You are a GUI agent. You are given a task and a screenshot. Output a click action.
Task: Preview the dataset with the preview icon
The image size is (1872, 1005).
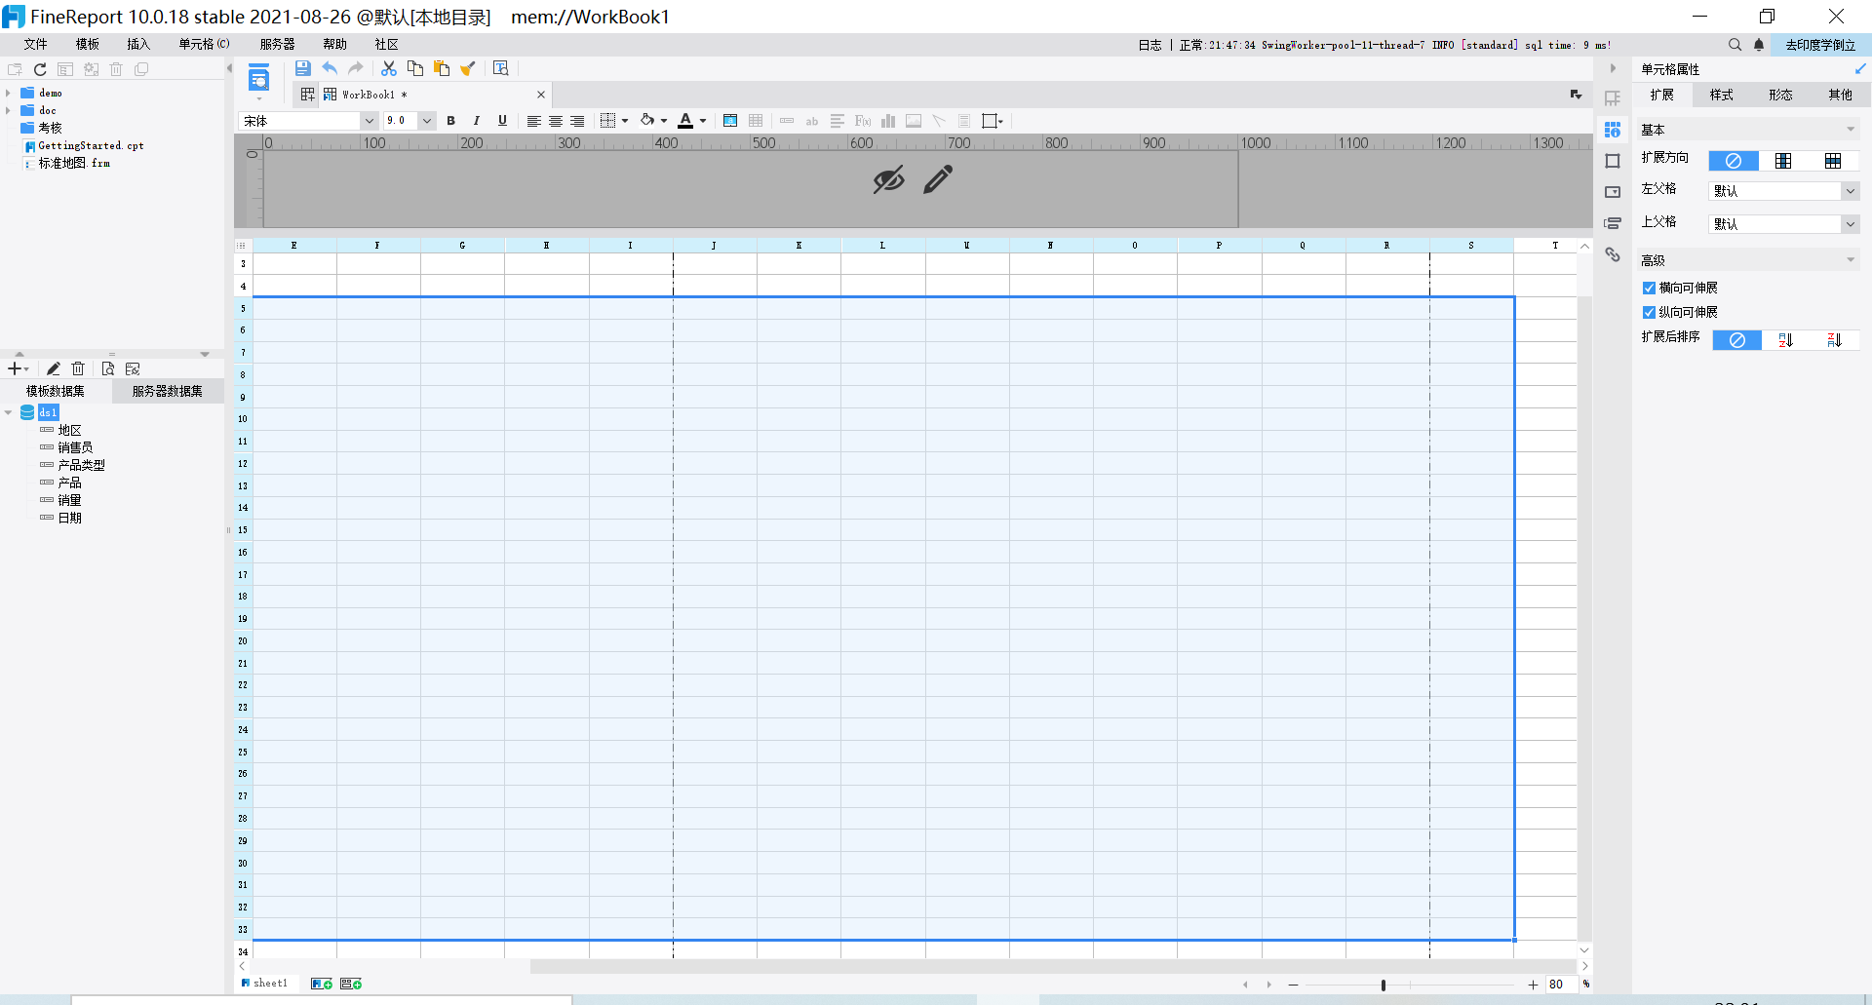108,368
